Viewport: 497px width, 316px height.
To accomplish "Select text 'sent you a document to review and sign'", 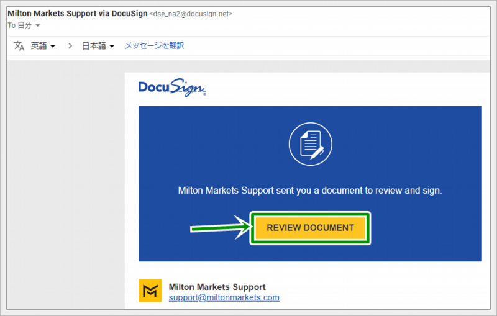I will coord(359,191).
